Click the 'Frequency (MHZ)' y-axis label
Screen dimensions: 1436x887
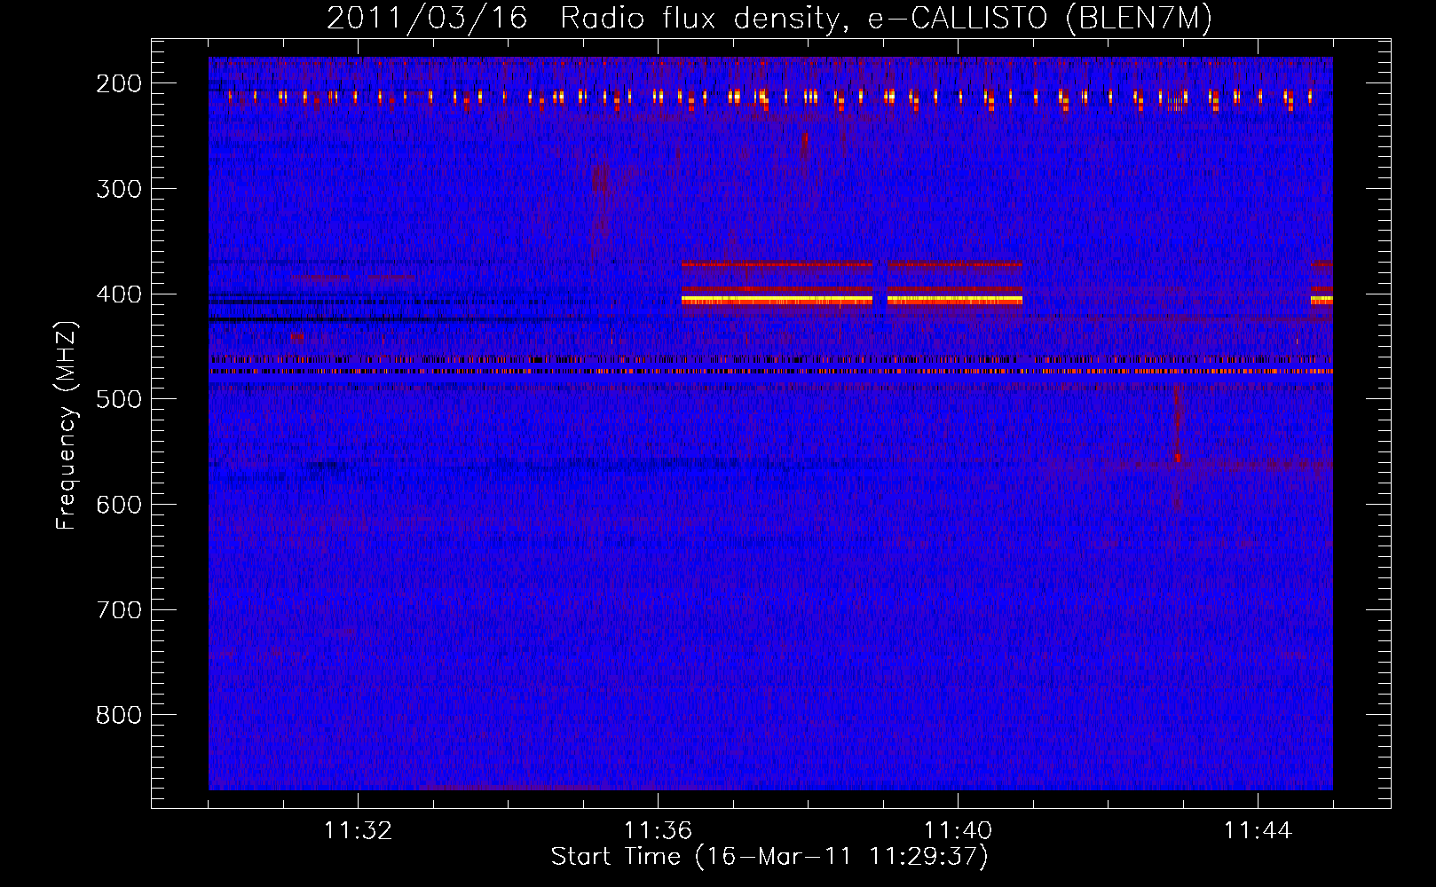[x=67, y=426]
